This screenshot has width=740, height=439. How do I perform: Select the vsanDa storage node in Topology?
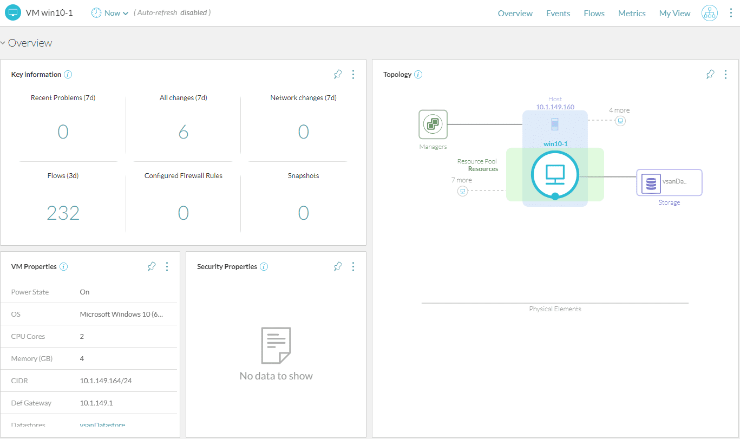tap(669, 182)
